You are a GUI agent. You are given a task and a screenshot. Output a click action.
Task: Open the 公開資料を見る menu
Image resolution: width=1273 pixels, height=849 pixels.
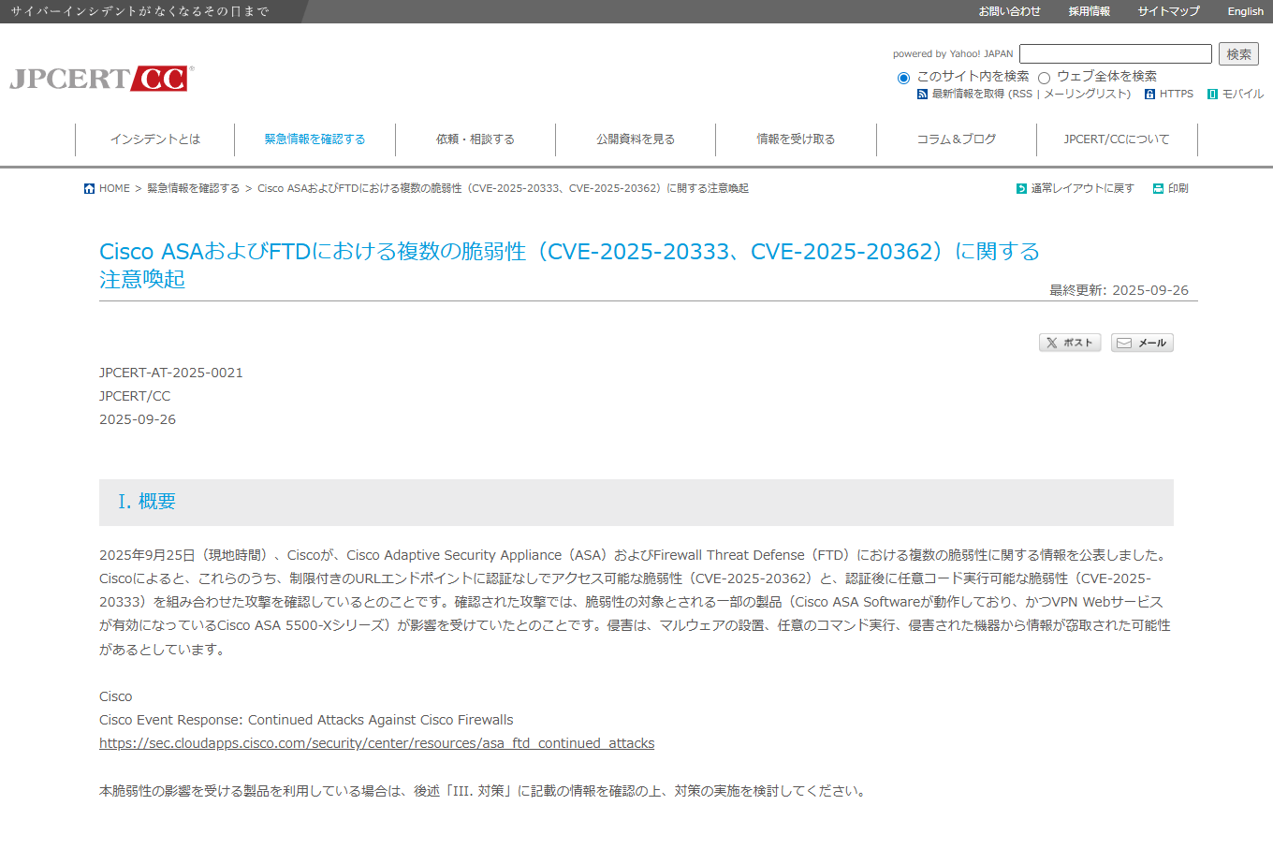pos(636,139)
